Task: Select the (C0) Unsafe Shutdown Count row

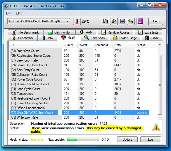Action: click(79, 84)
